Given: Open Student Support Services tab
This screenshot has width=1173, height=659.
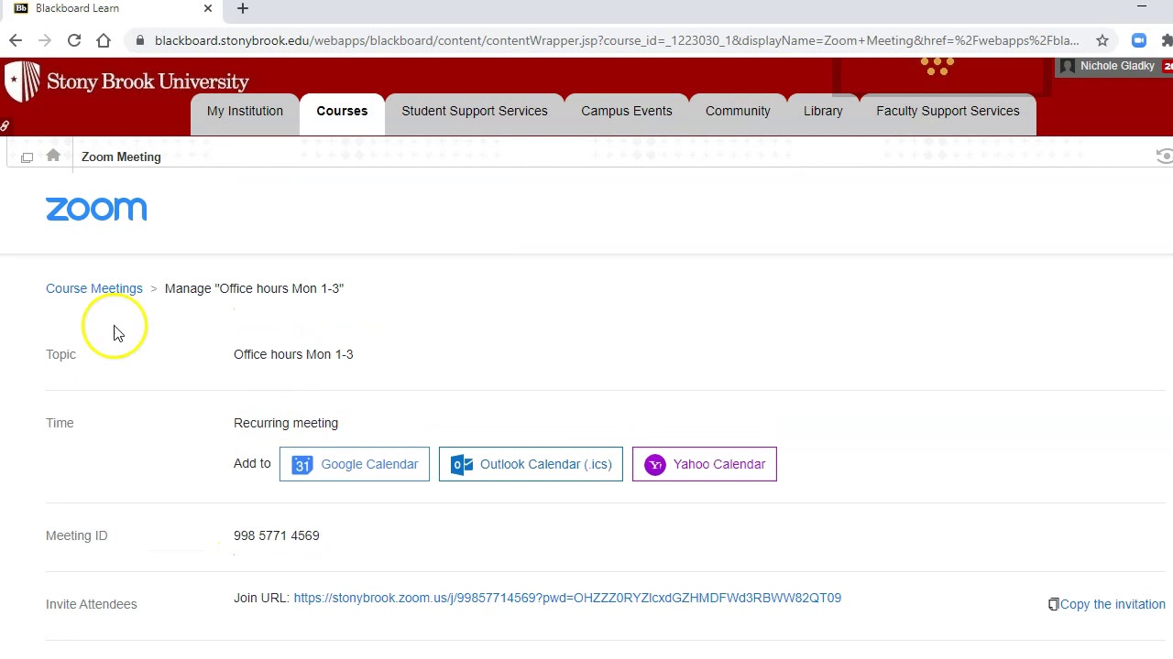Looking at the screenshot, I should click(x=475, y=111).
